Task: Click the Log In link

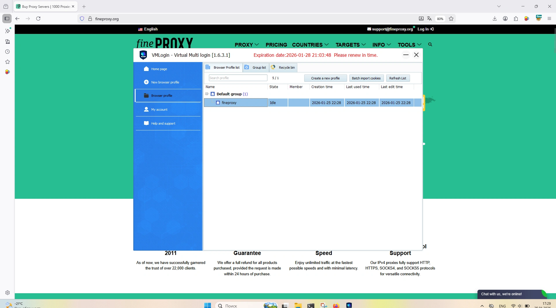Action: [426, 29]
